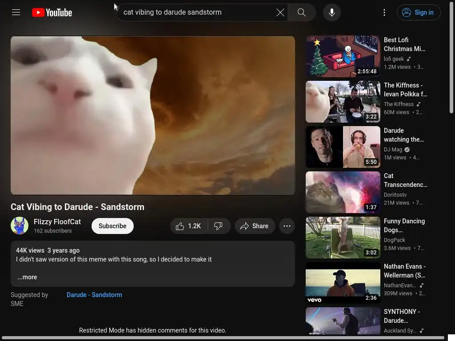
Task: Expand description with ...more
Action: coord(27,277)
